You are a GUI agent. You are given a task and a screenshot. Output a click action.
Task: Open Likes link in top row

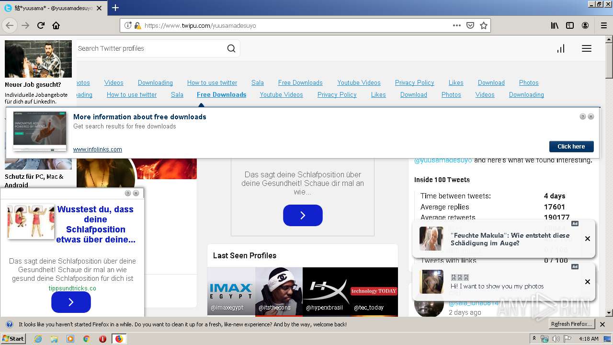coord(456,82)
